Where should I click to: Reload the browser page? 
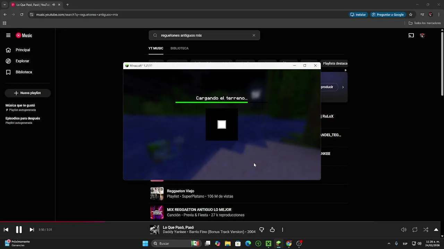pyautogui.click(x=22, y=15)
